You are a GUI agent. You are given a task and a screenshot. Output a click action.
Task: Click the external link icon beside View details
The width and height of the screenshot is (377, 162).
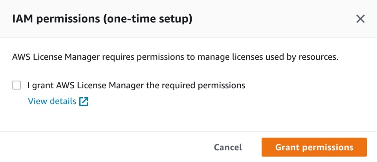(x=84, y=101)
